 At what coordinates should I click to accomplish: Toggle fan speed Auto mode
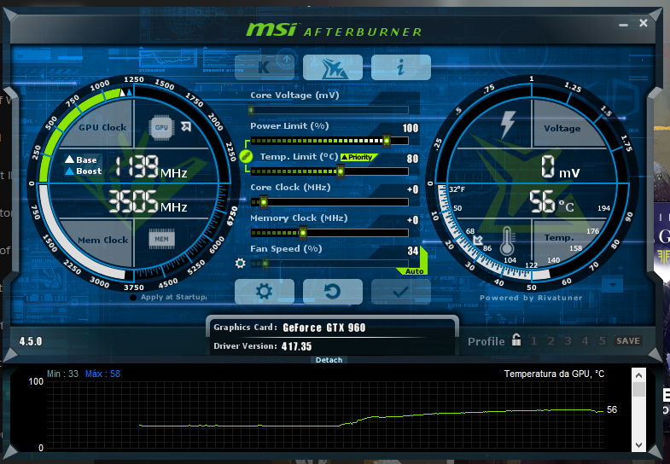pos(414,271)
